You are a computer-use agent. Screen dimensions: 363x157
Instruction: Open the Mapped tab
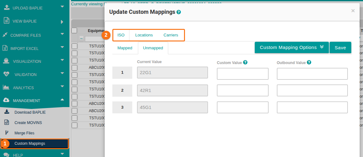pyautogui.click(x=125, y=48)
